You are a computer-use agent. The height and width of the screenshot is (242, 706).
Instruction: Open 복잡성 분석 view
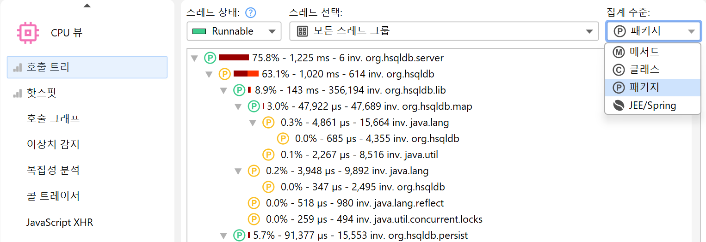pyautogui.click(x=53, y=170)
